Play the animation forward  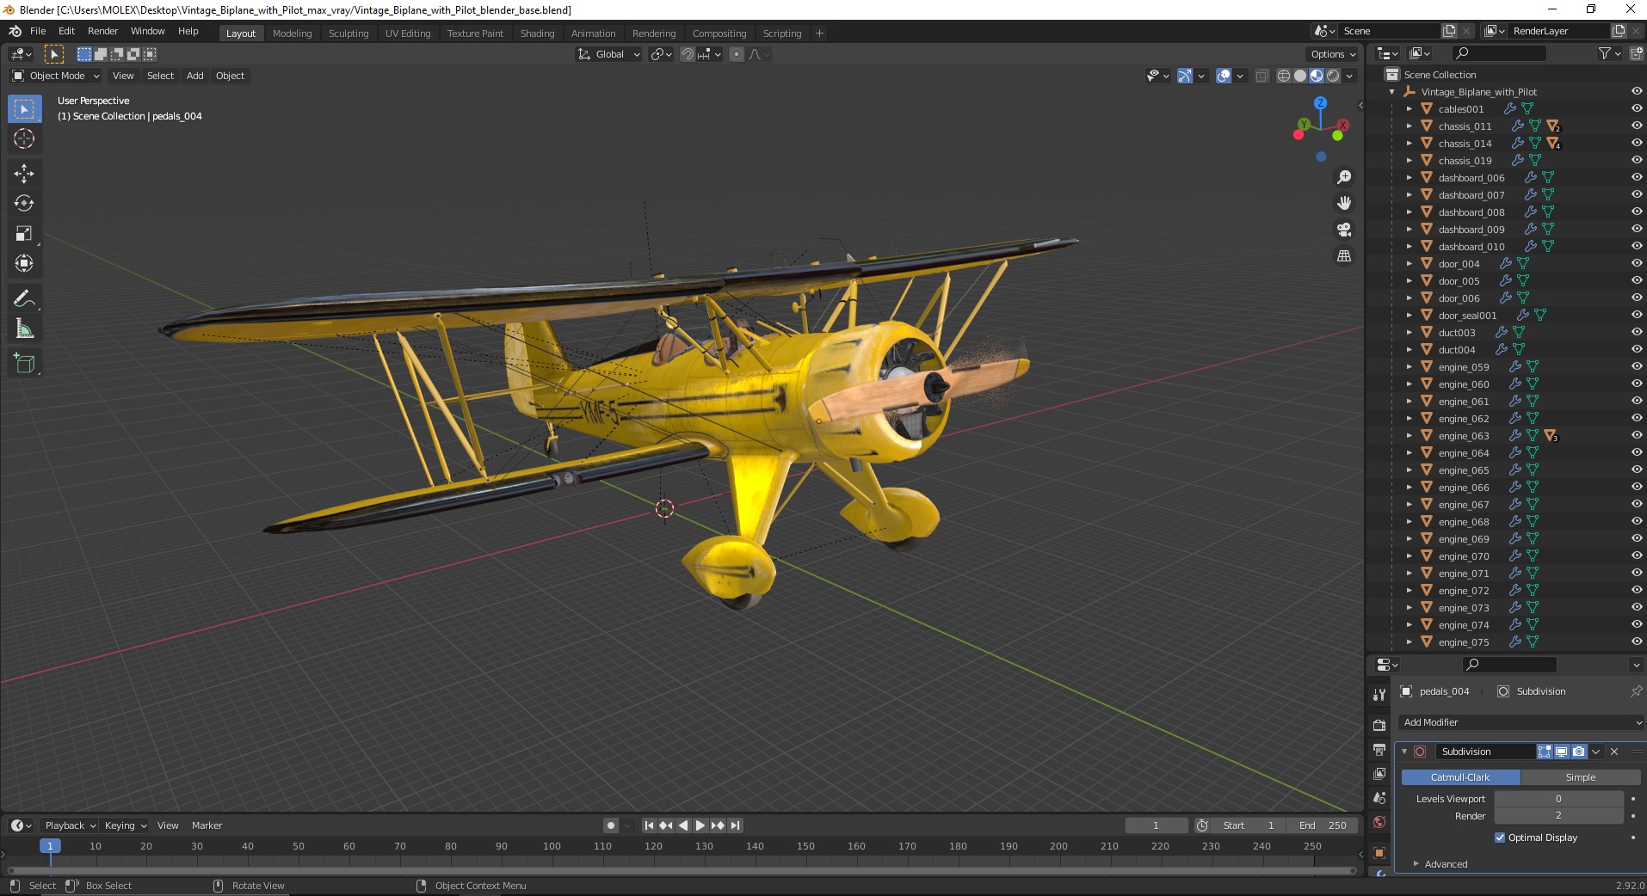click(x=700, y=825)
